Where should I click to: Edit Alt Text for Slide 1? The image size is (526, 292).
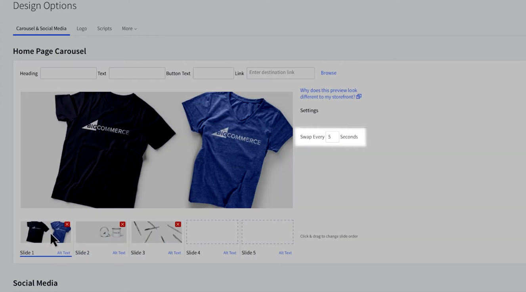pos(63,253)
